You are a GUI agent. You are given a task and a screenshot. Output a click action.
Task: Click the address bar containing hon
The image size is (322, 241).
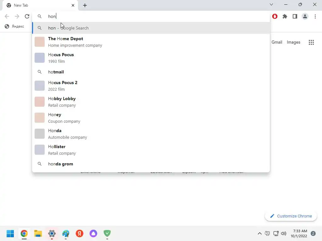[x=151, y=16]
